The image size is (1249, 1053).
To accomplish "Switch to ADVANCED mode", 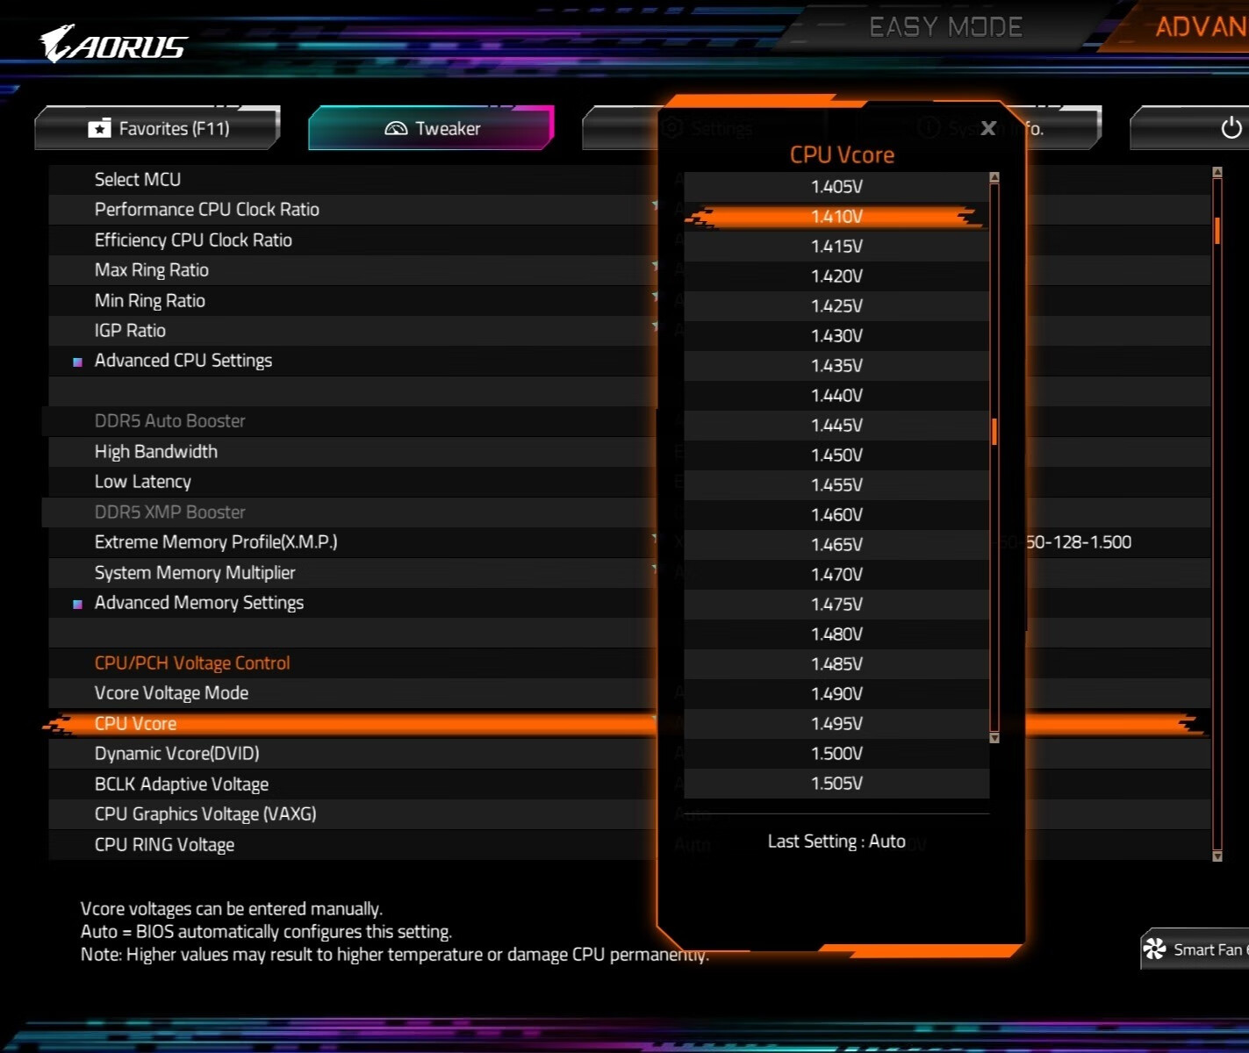I will (1202, 27).
